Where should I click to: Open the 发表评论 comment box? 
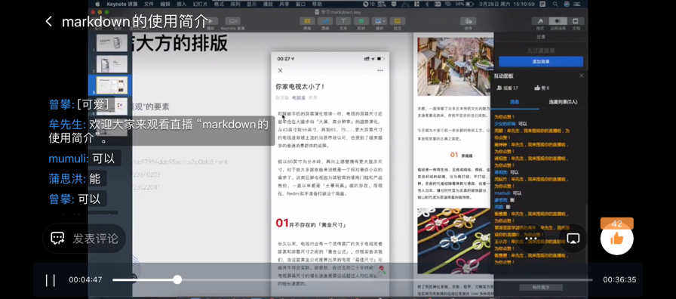point(84,238)
